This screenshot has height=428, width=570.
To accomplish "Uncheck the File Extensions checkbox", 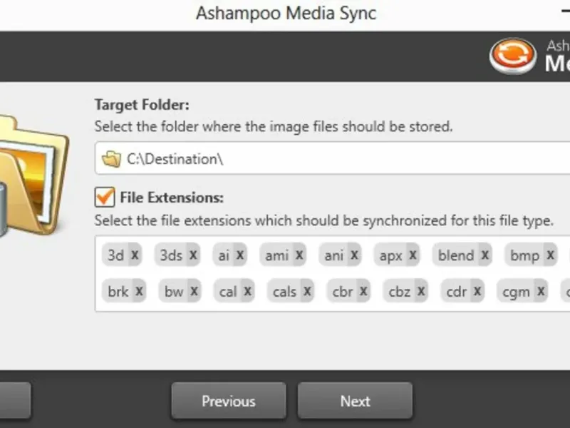I will (105, 197).
